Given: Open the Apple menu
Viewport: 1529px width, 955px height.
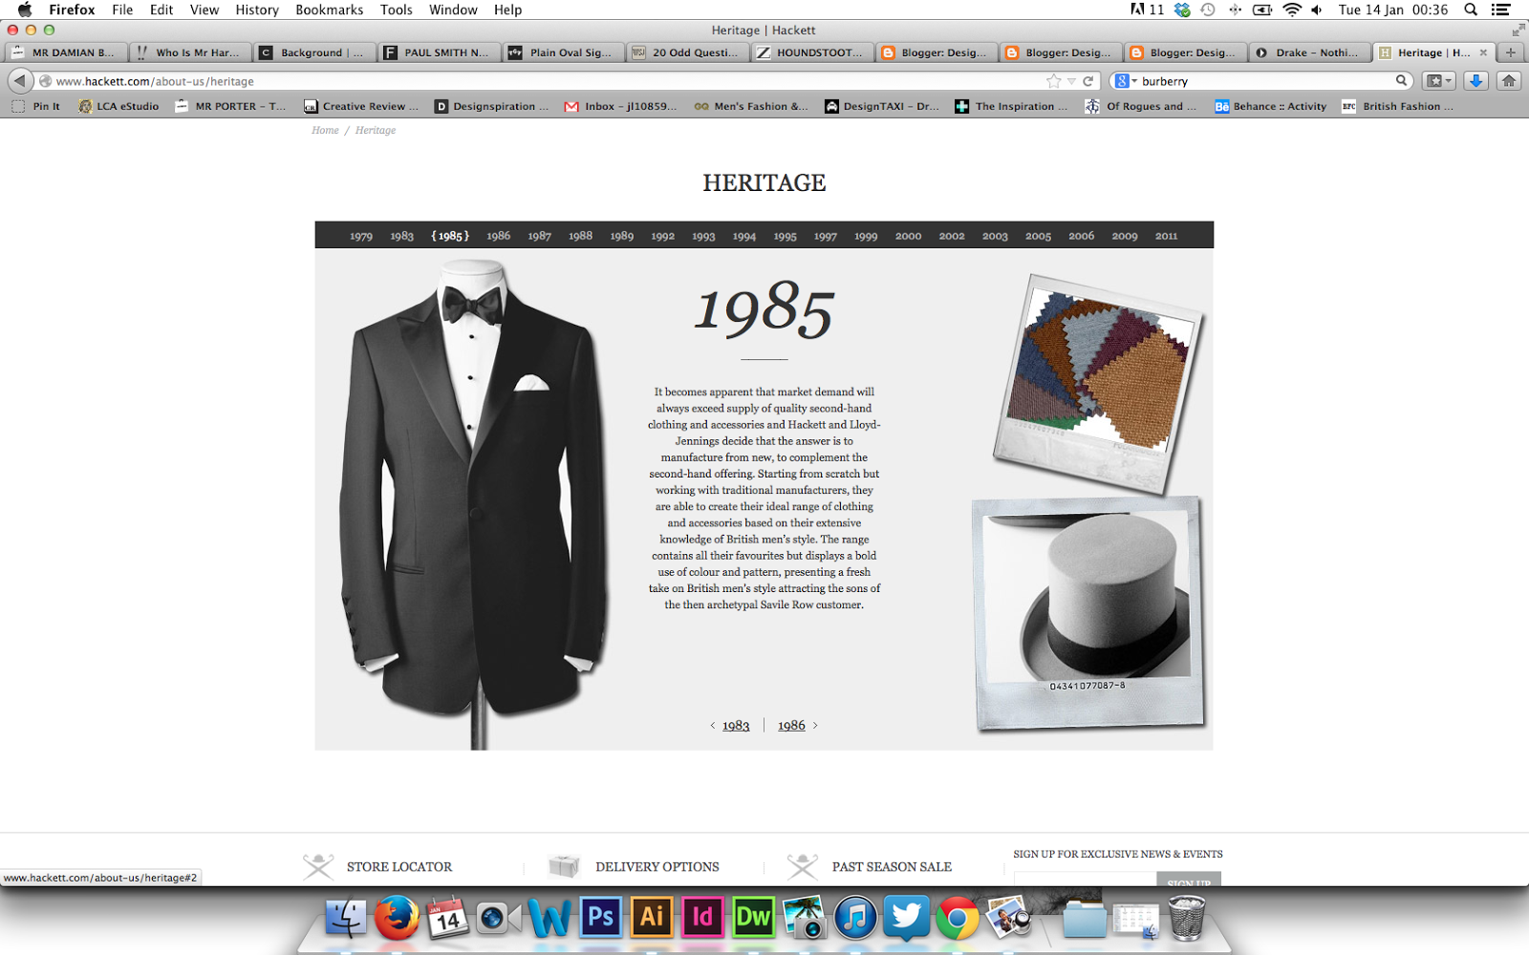Looking at the screenshot, I should click(25, 10).
